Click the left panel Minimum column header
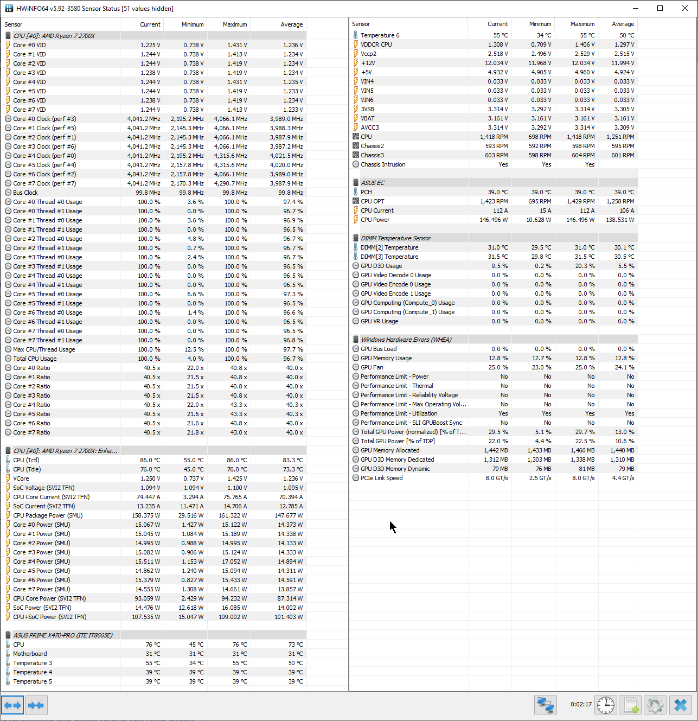Viewport: 698px width, 721px height. (x=185, y=24)
